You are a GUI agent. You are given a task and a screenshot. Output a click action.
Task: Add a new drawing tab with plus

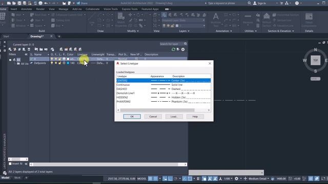pos(59,36)
